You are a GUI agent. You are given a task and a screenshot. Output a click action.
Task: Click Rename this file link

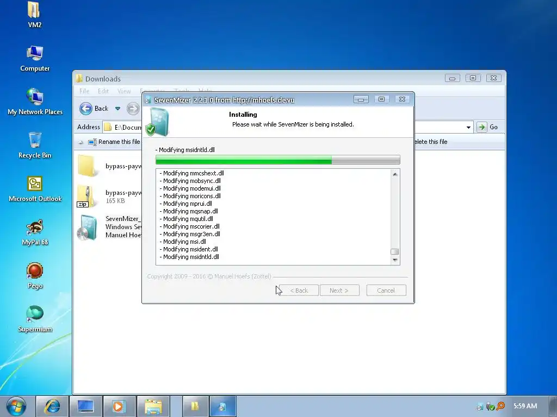click(119, 142)
